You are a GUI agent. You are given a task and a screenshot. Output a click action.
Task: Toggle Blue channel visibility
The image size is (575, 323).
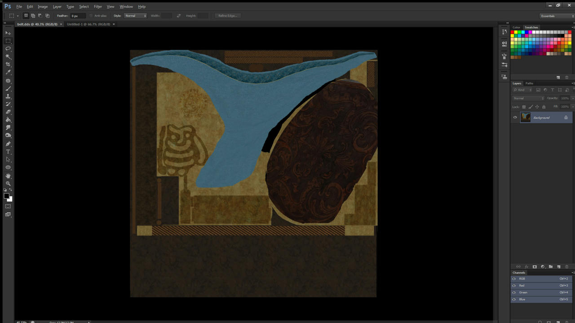[514, 299]
